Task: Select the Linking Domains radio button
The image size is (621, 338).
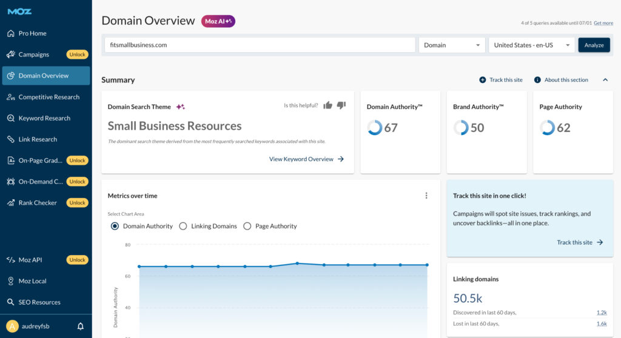Action: point(183,226)
